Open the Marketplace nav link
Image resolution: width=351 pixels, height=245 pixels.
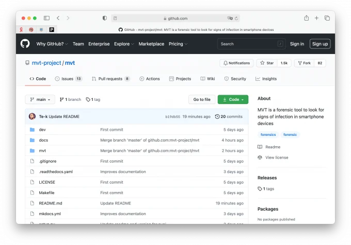point(151,44)
